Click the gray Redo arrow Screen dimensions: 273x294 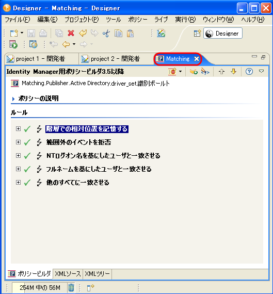(x=94, y=33)
